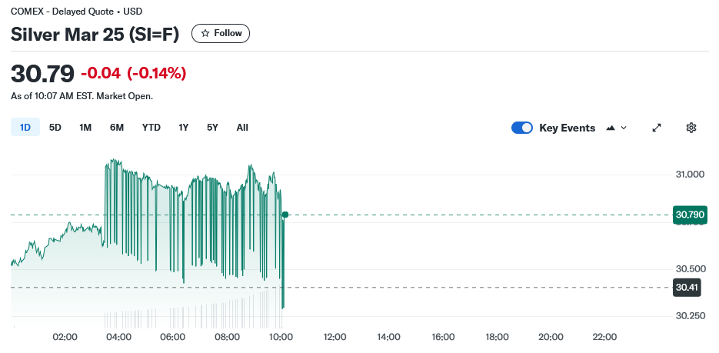719x353 pixels.
Task: Open chart type mountain icon
Action: coord(611,128)
